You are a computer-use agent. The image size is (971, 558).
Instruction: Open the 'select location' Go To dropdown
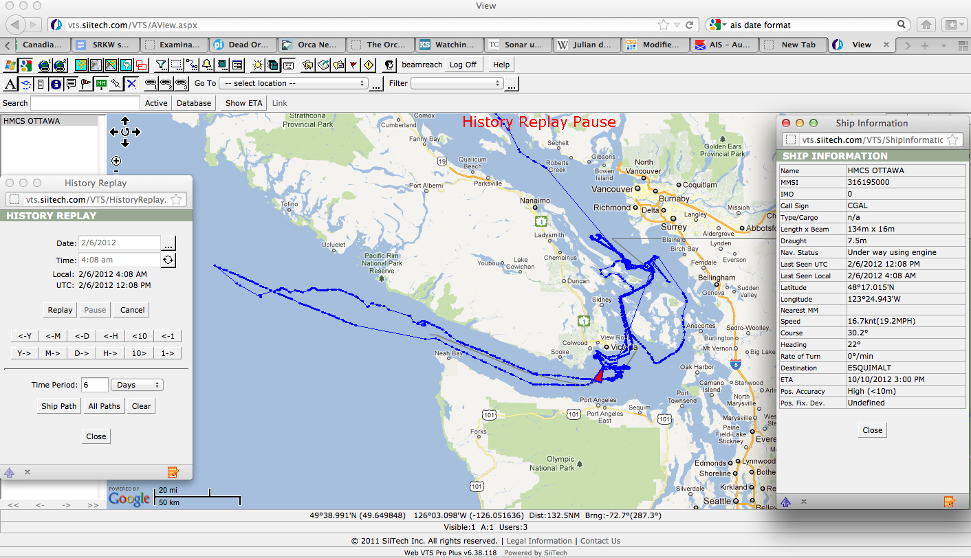[x=292, y=83]
